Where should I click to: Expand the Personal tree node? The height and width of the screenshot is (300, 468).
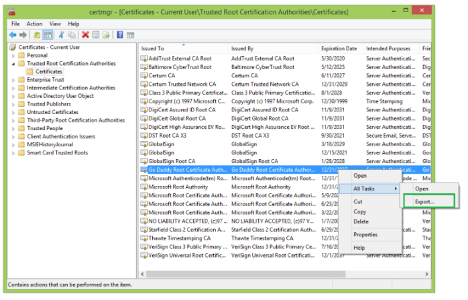click(x=13, y=56)
